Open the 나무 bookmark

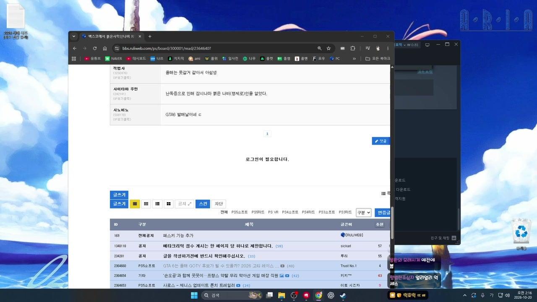click(x=249, y=59)
